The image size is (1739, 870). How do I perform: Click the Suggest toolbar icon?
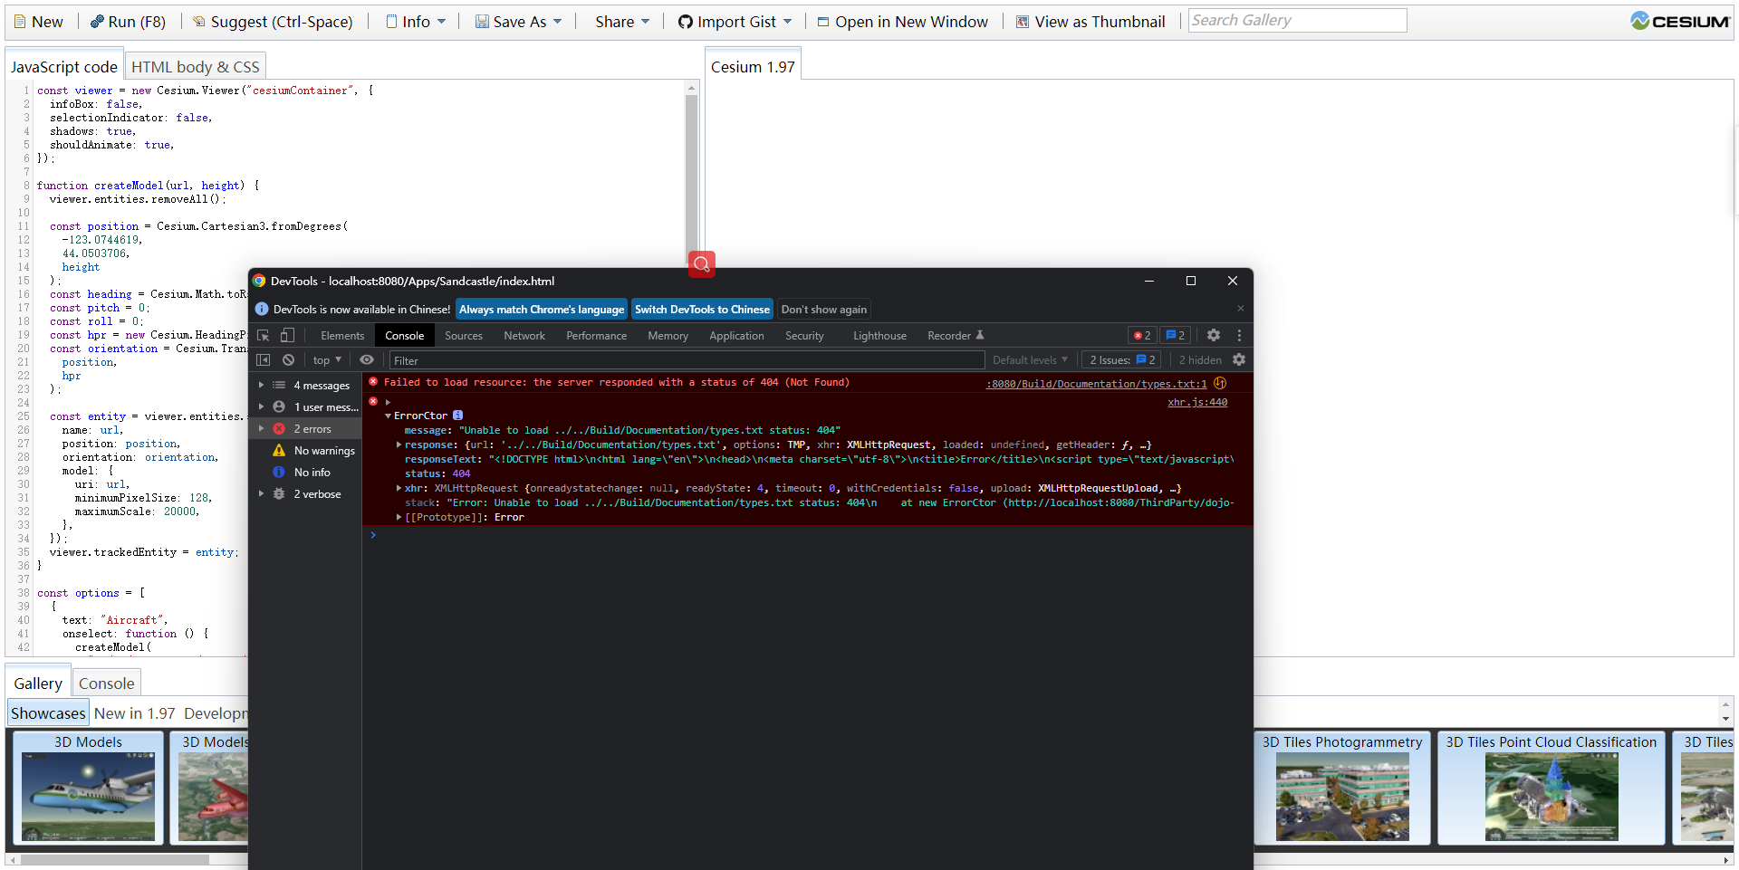[x=274, y=21]
